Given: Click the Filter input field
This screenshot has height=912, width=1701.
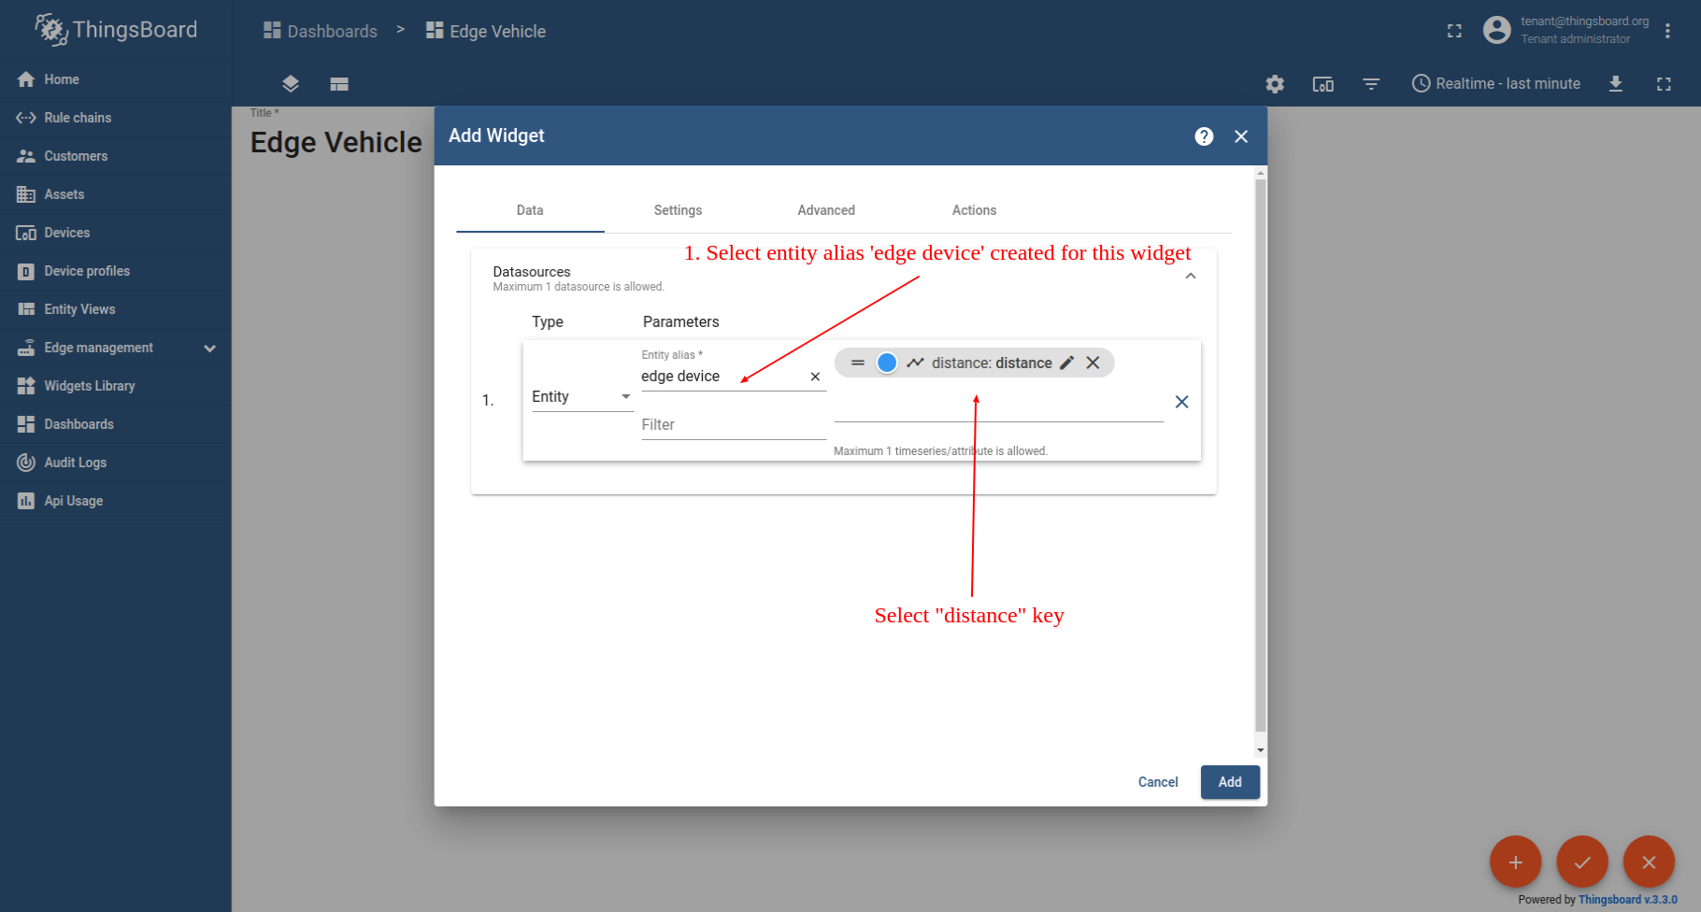Looking at the screenshot, I should tap(734, 425).
